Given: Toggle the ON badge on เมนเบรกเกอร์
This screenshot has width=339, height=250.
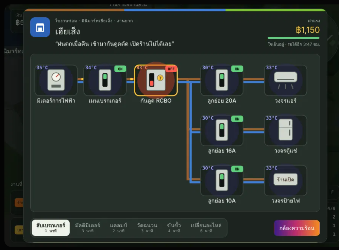Looking at the screenshot, I should click(x=120, y=69).
